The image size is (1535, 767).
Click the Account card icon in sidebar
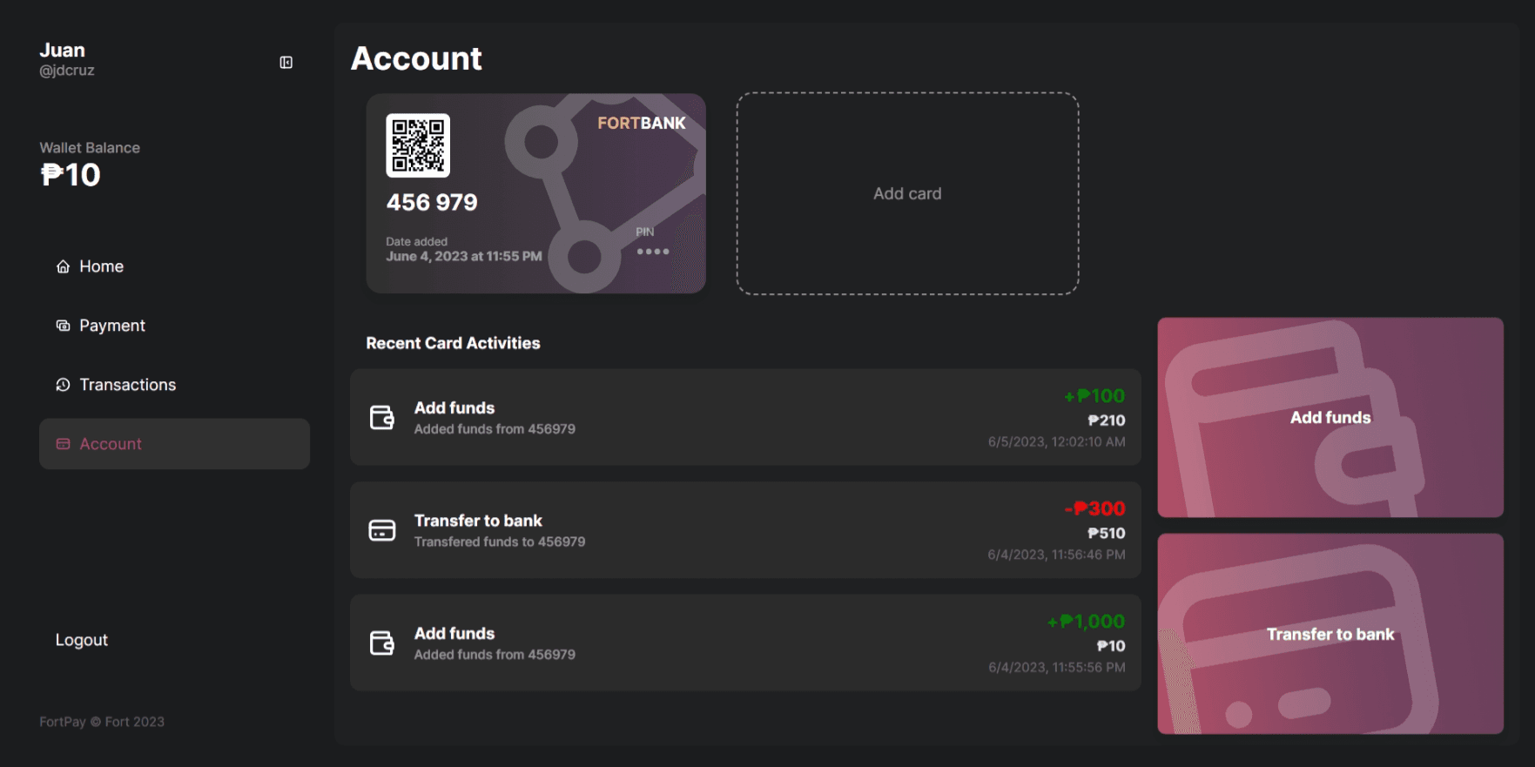[63, 444]
